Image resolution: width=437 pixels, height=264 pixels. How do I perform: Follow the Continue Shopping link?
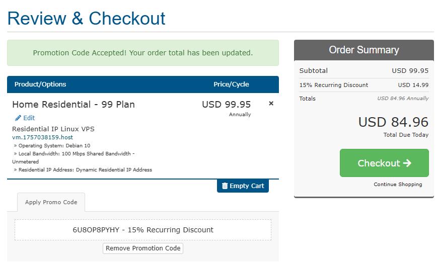tap(398, 185)
